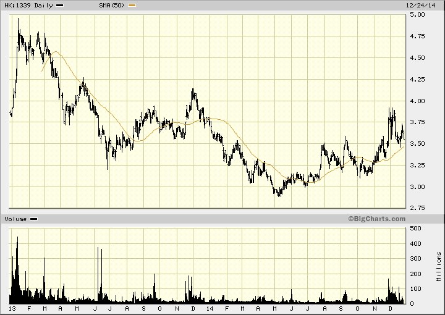Viewport: 445px width, 315px height.
Task: Select the black swatch next to Volume
Action: (x=34, y=219)
